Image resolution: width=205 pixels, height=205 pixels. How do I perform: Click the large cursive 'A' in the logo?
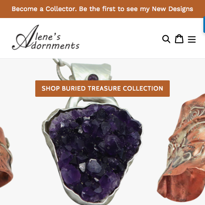point(26,38)
